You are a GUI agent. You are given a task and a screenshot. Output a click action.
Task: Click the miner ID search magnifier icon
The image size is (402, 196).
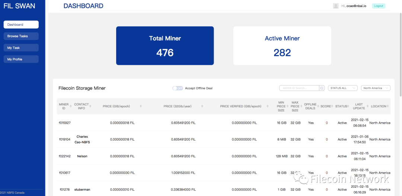pos(322,88)
